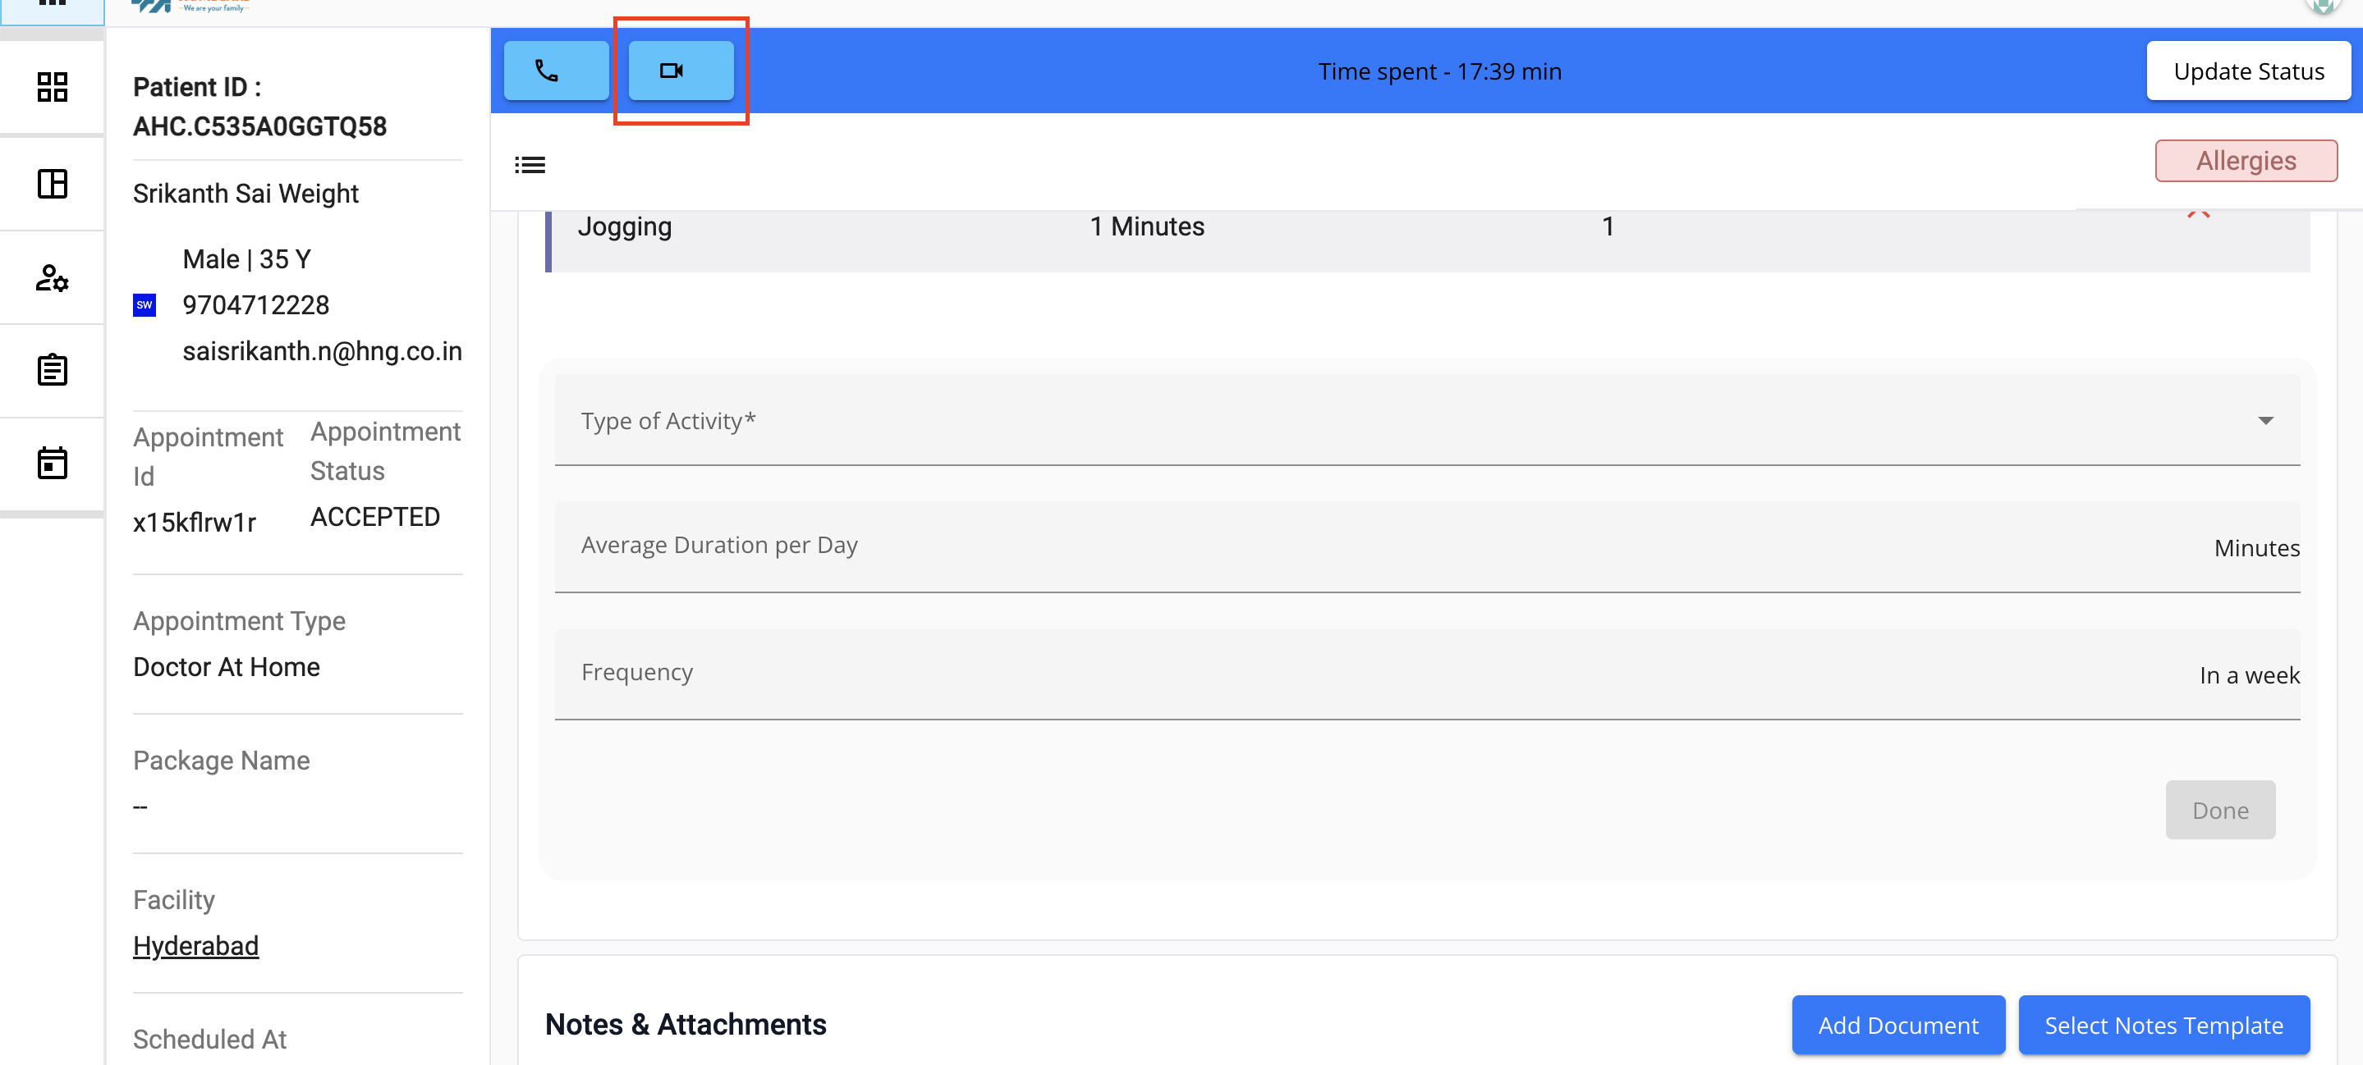
Task: Remove the Jogging activity row
Action: 2198,214
